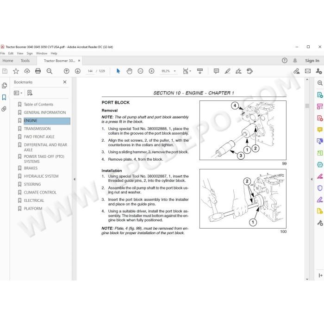The height and width of the screenshot is (324, 324).
Task: Click the Save file icon
Action: click(5, 71)
